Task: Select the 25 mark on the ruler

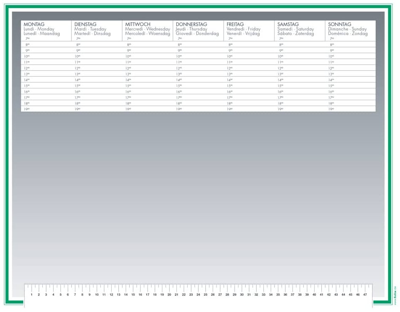Action: click(x=205, y=295)
